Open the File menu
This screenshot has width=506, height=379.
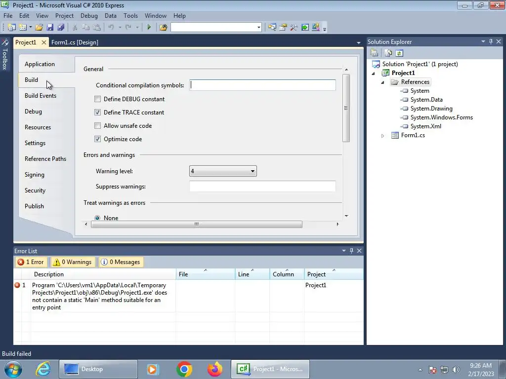(x=8, y=15)
